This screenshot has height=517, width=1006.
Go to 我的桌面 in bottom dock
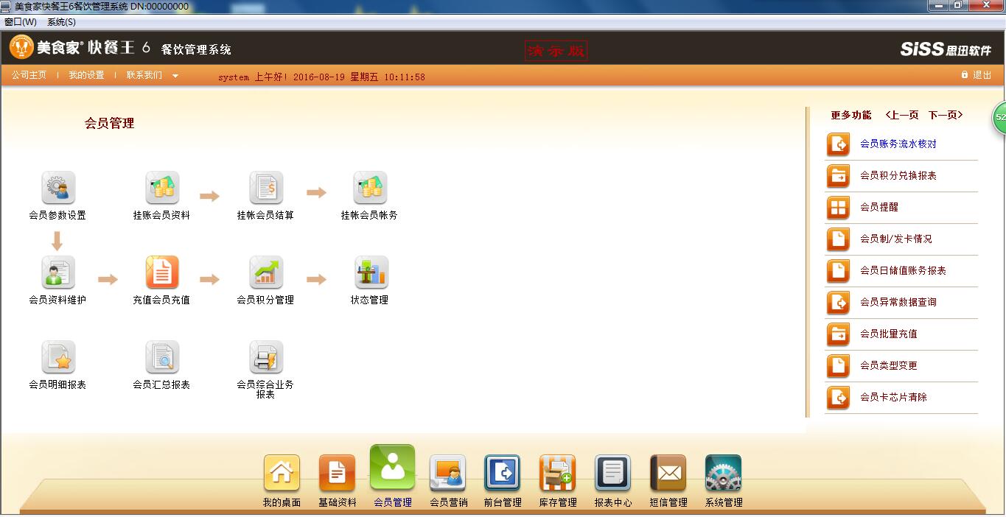282,474
